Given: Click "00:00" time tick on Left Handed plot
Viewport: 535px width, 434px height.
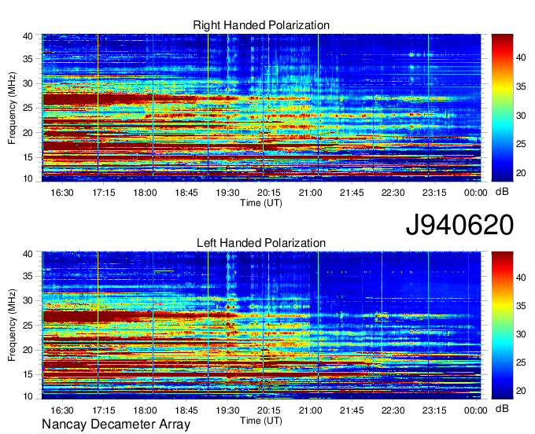Looking at the screenshot, I should coord(476,410).
